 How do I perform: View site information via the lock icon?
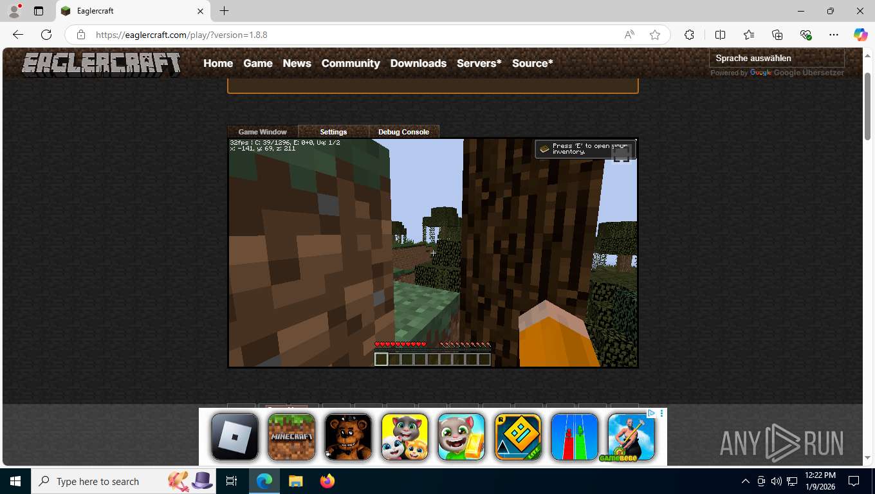pos(80,35)
